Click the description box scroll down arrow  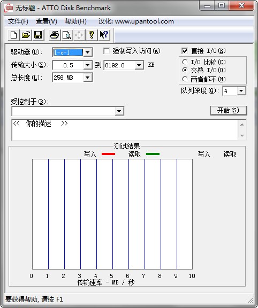(242, 135)
